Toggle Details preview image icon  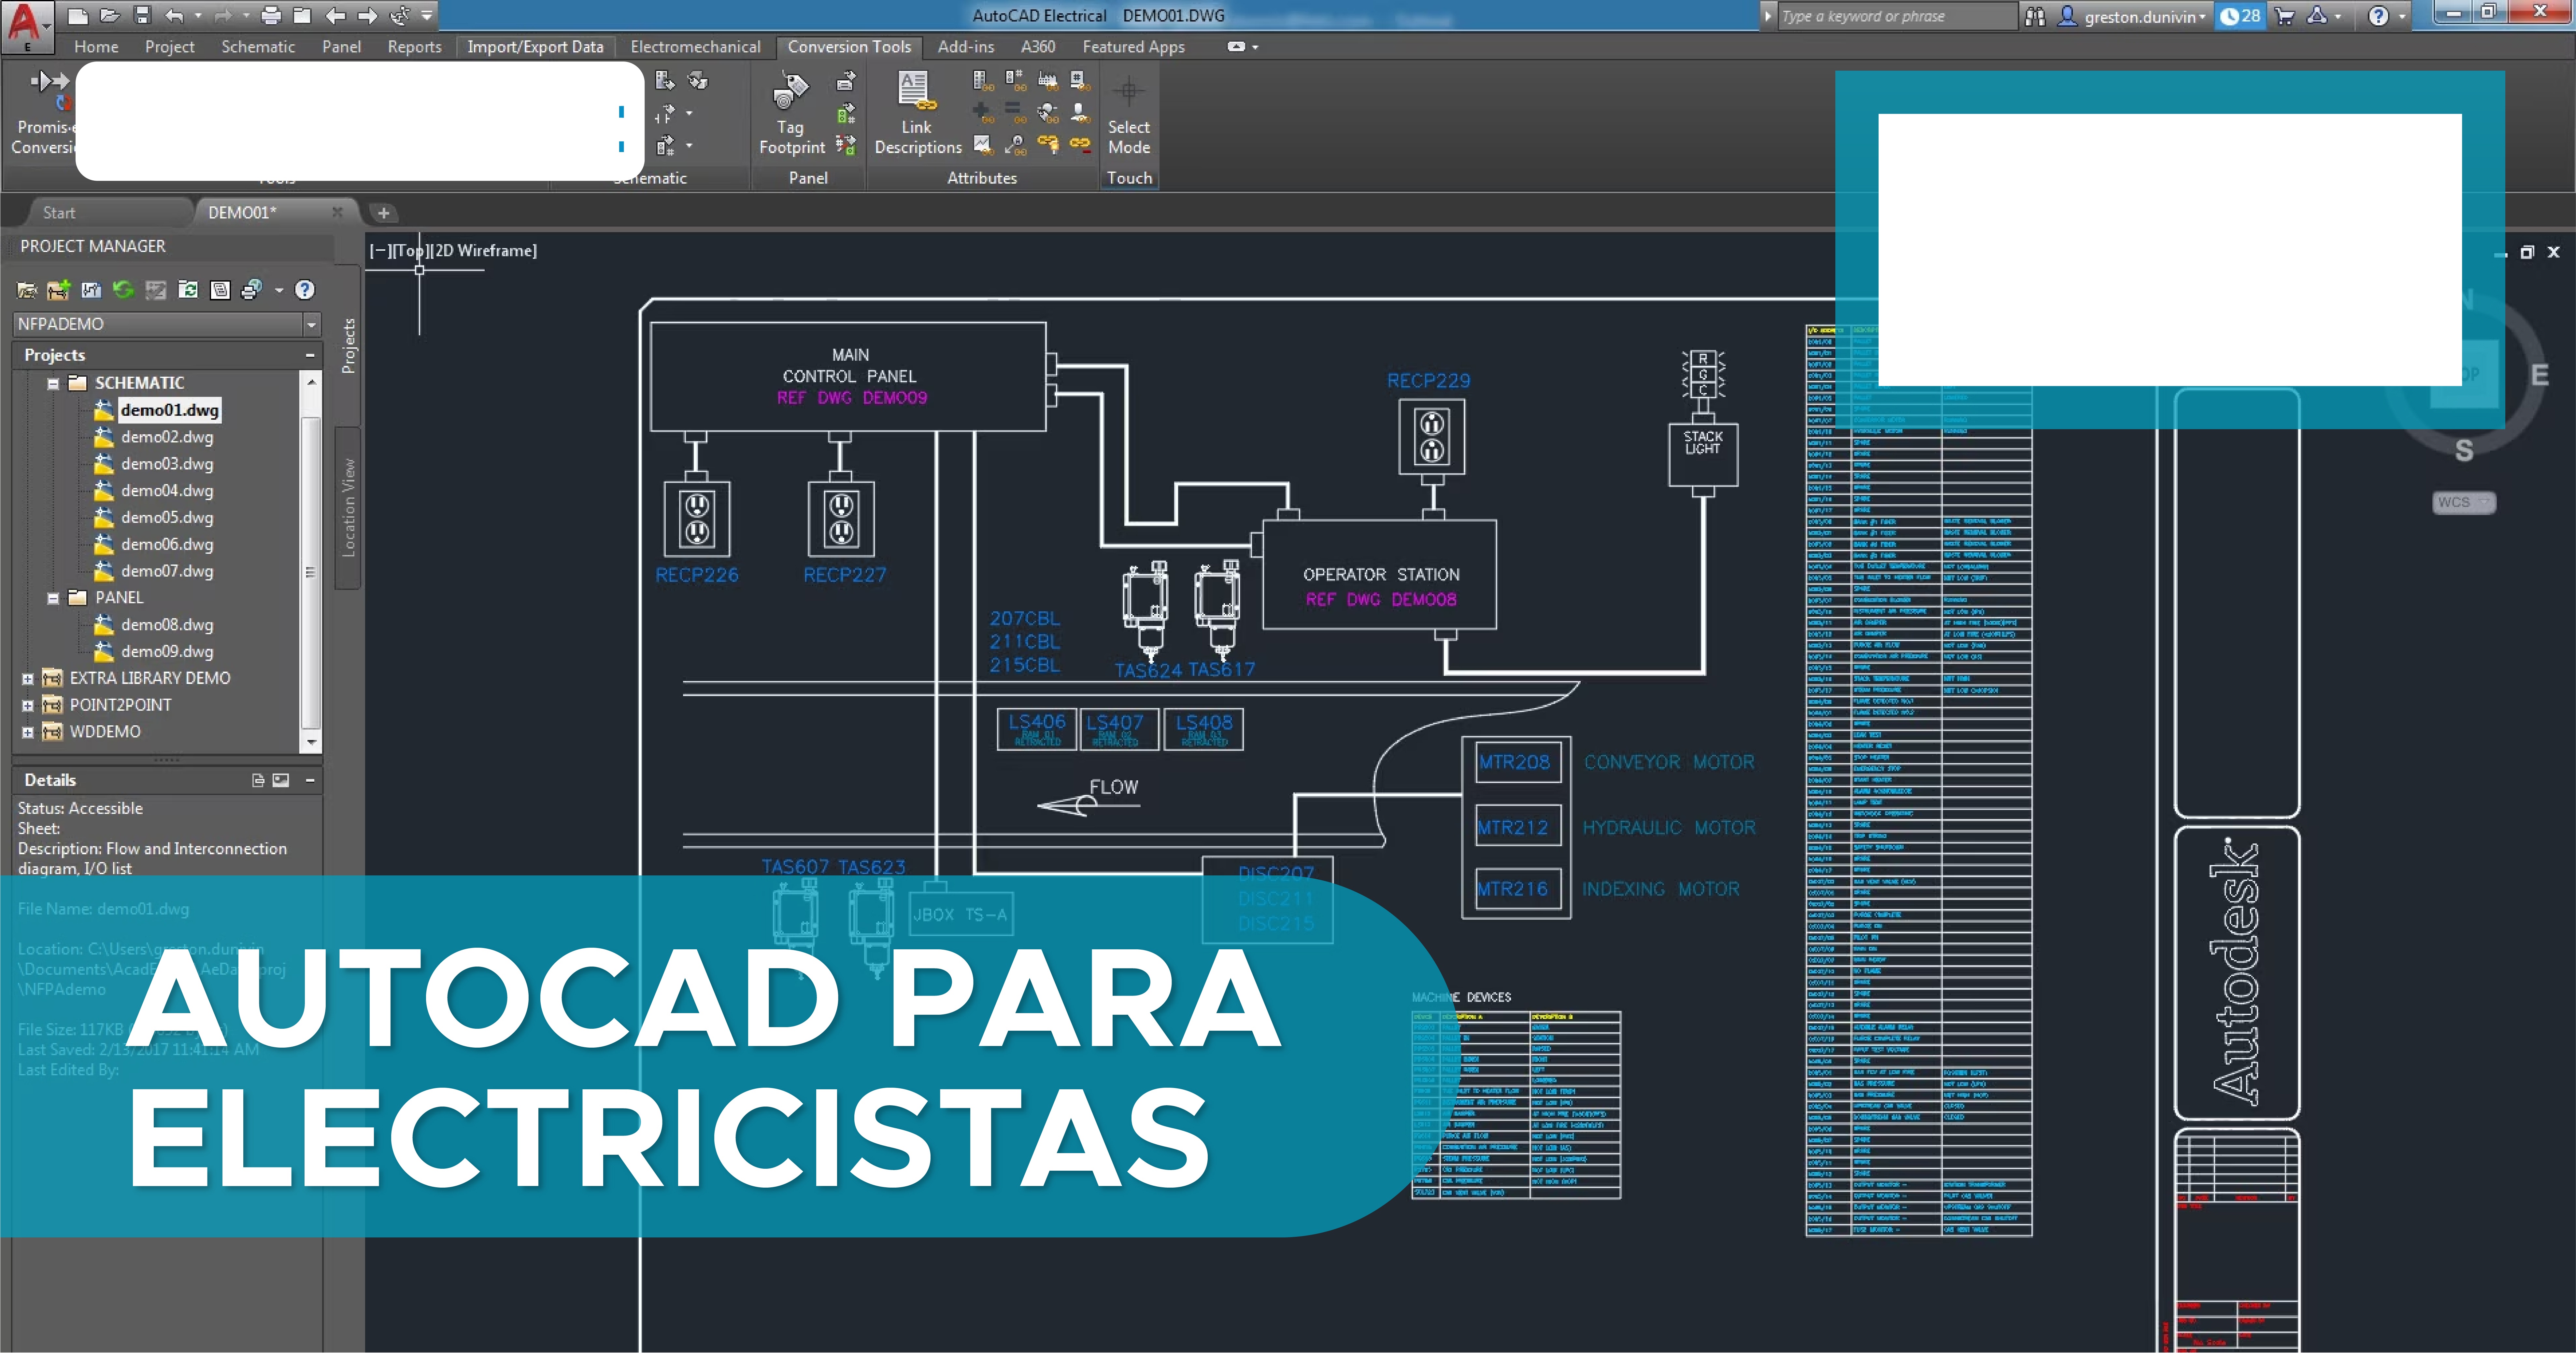pyautogui.click(x=281, y=780)
